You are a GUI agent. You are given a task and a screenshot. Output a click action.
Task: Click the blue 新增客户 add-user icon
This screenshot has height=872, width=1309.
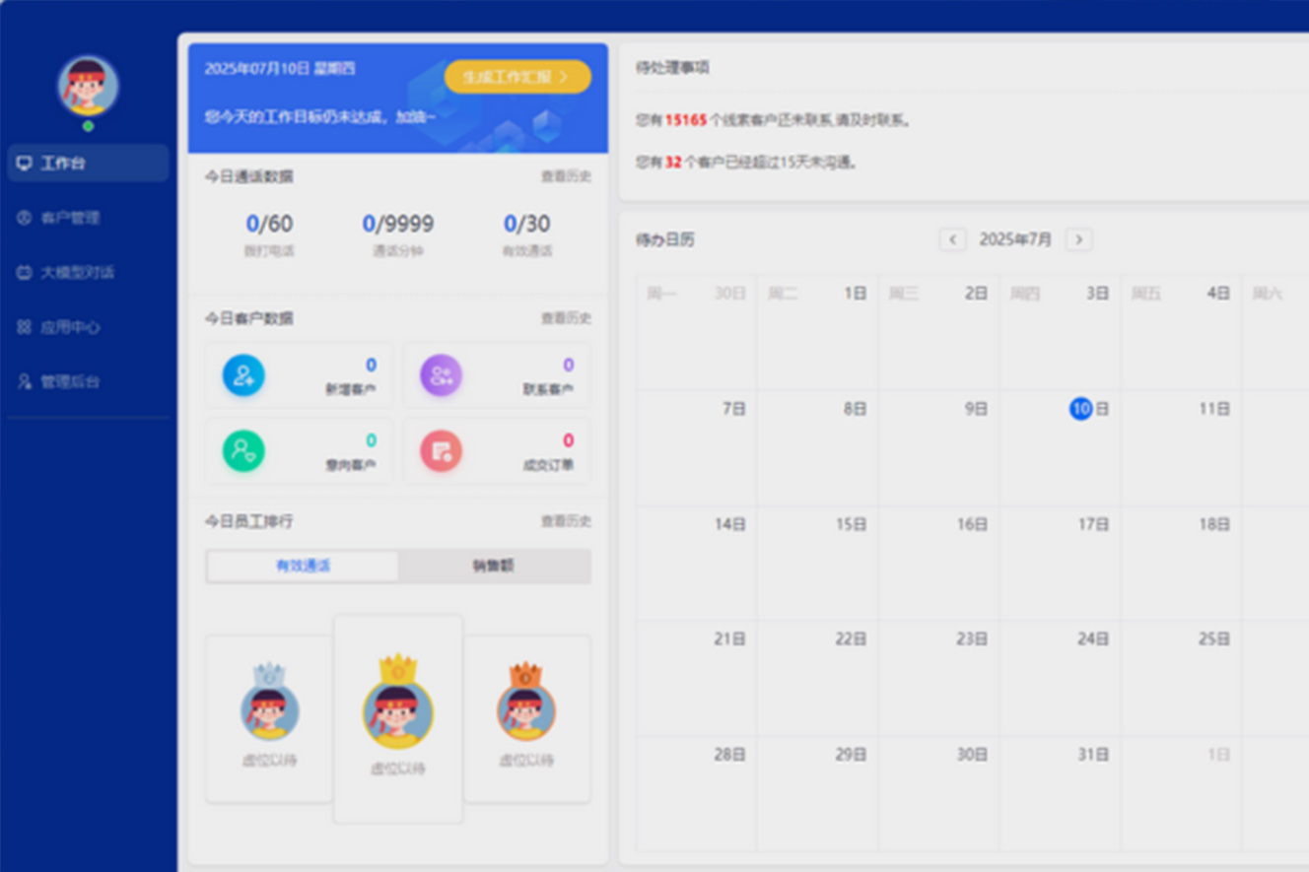click(243, 375)
